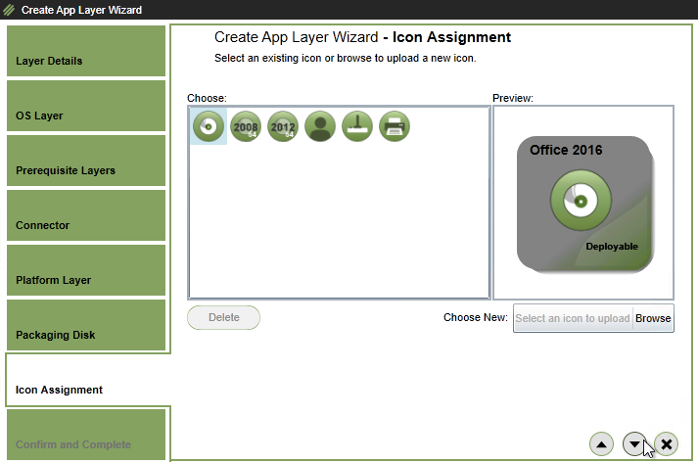Advance to next step with down arrow
The image size is (698, 463).
634,443
